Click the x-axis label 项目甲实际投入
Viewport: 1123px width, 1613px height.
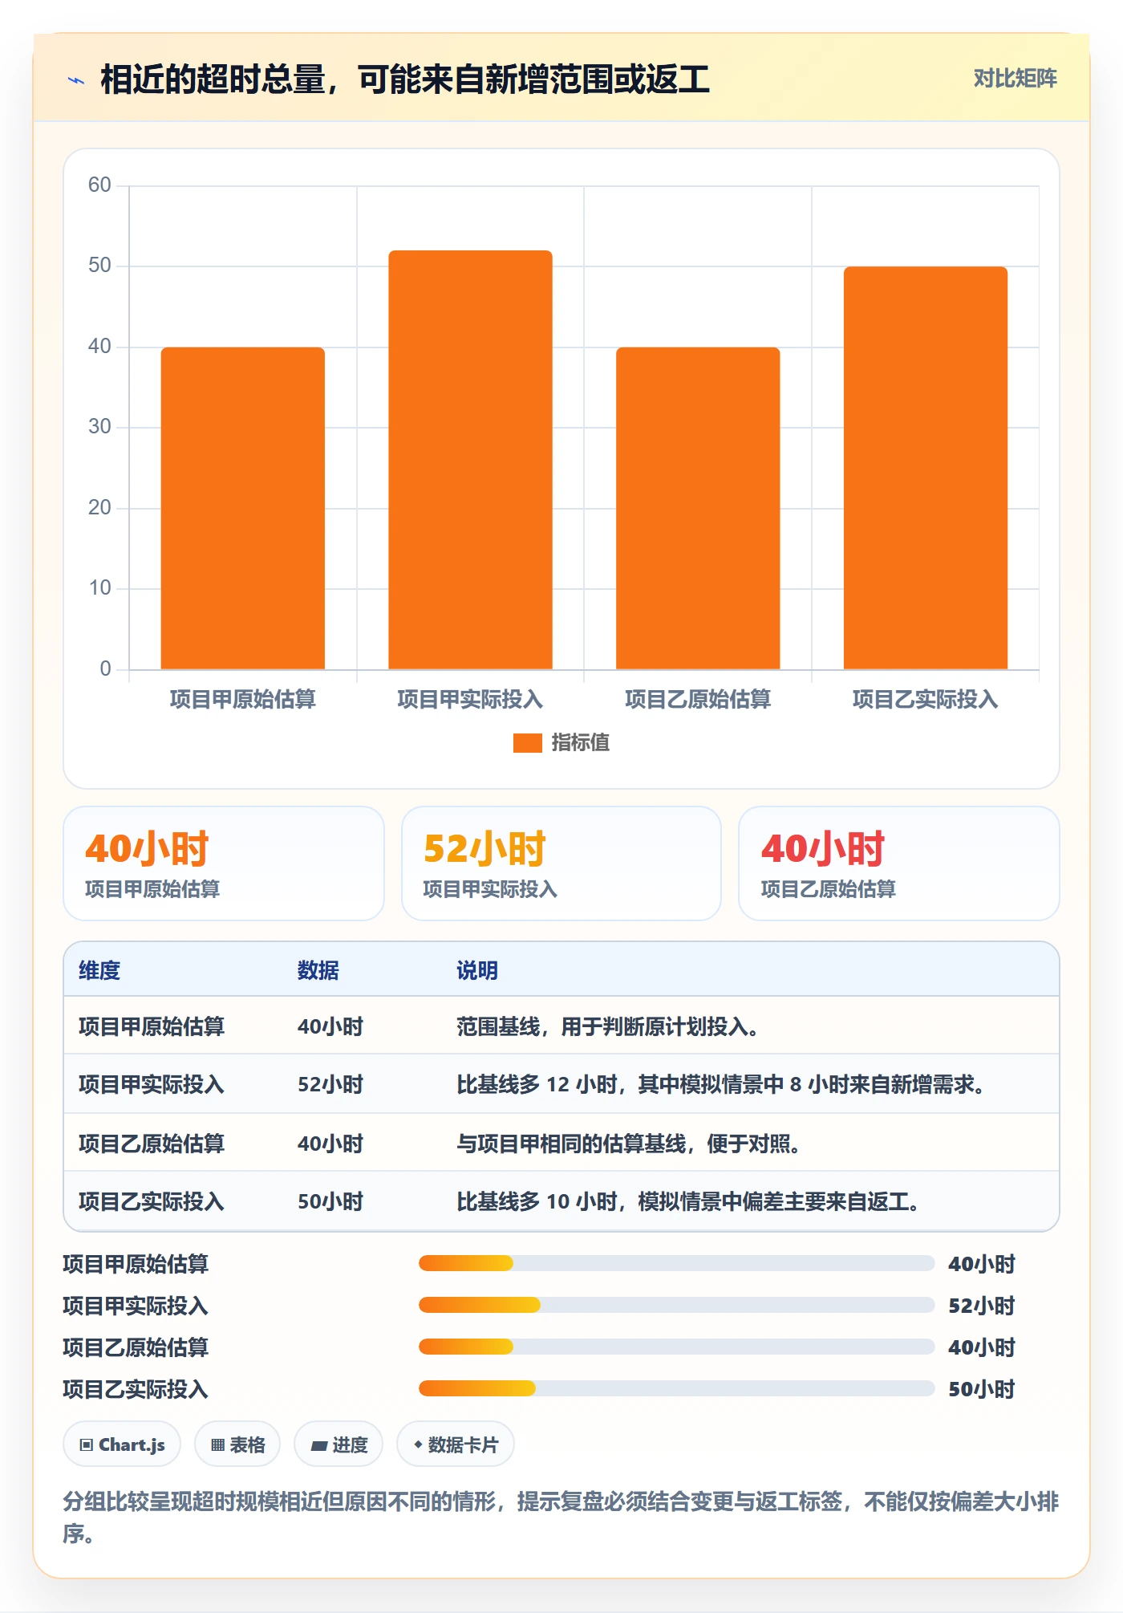coord(470,700)
